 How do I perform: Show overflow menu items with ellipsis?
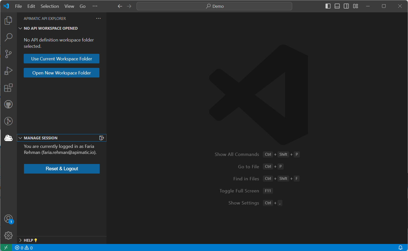95,6
